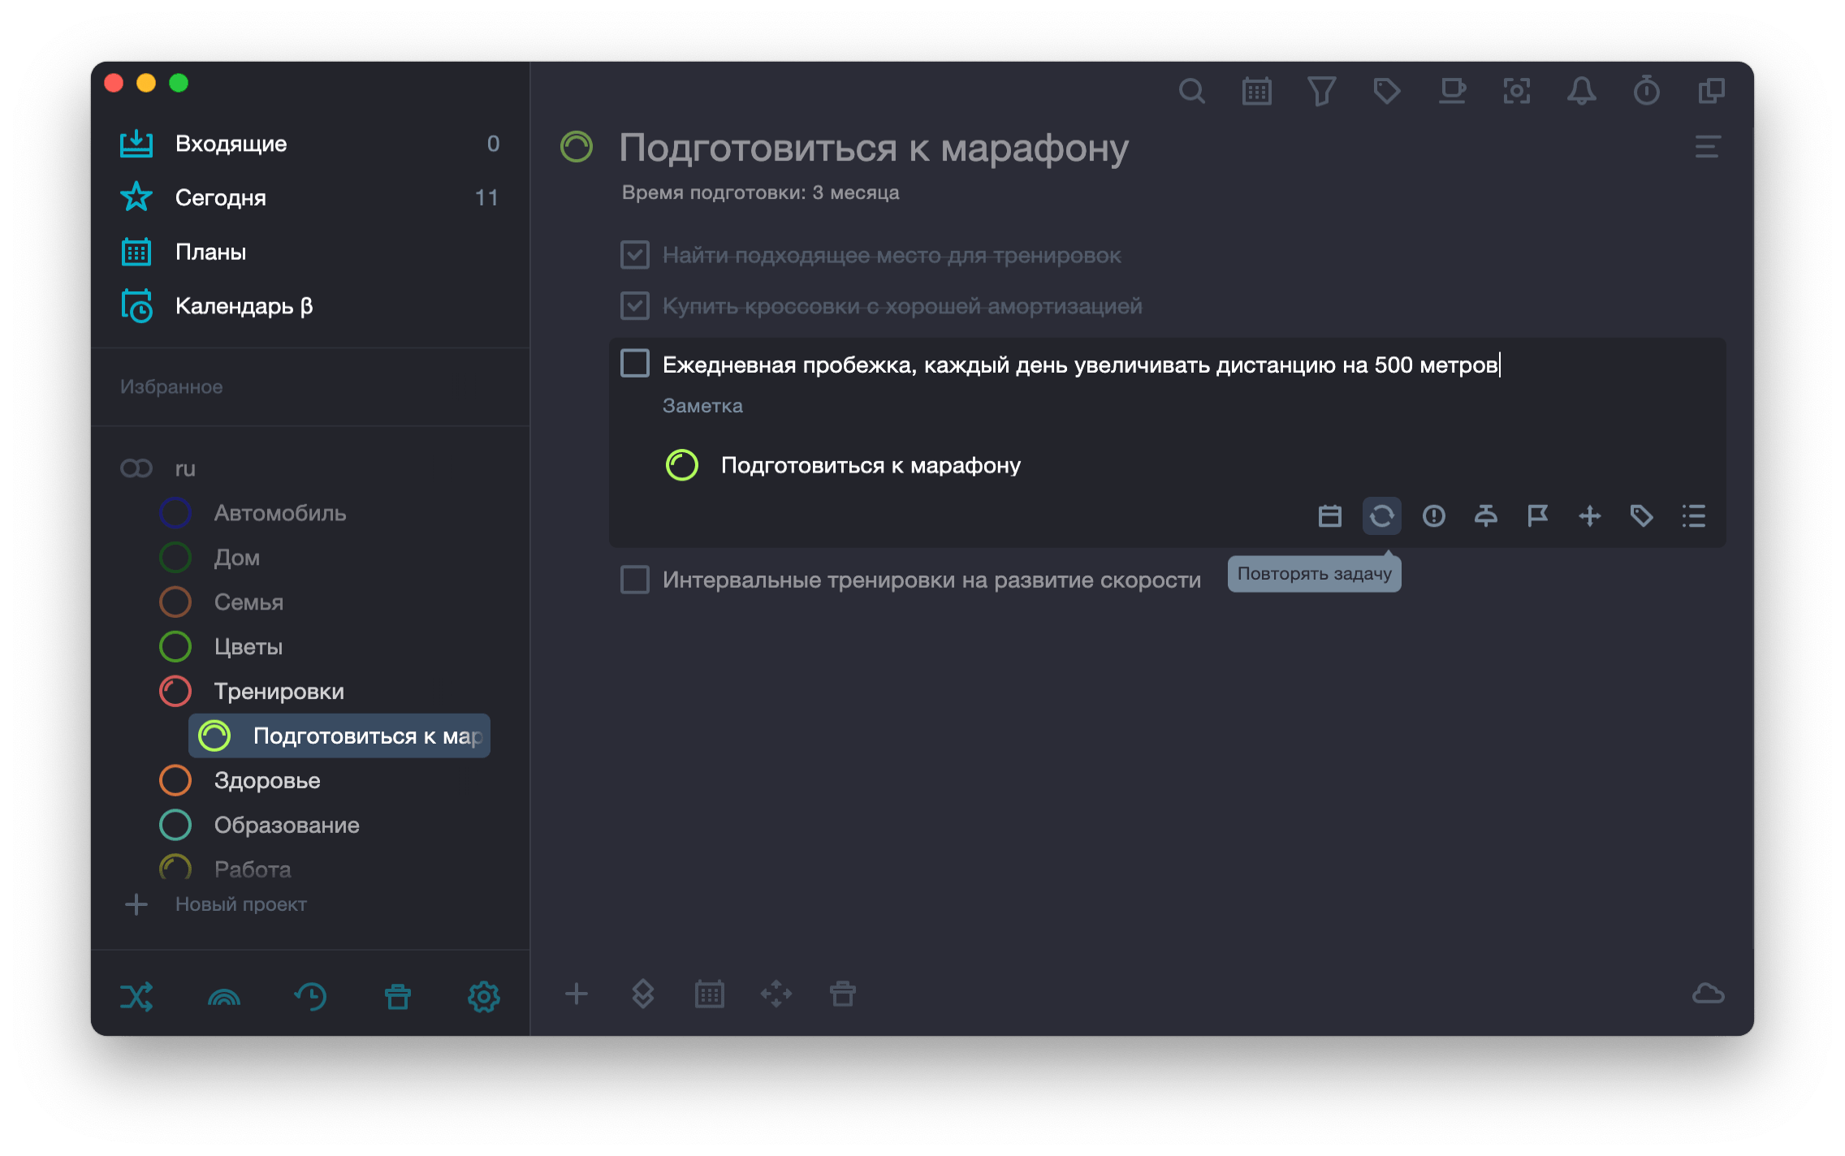Uncheck the buy sneakers task
This screenshot has height=1156, width=1845.
[635, 306]
